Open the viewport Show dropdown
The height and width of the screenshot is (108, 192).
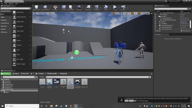tap(52, 13)
